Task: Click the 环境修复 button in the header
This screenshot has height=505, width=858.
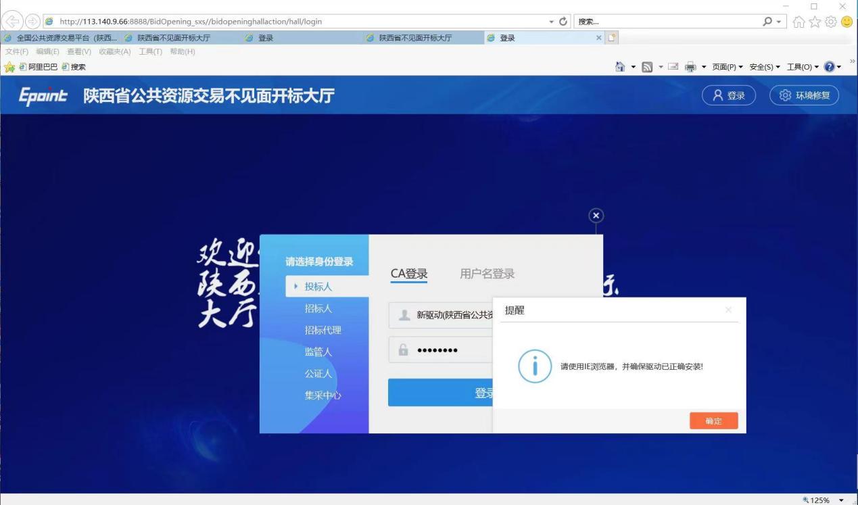Action: [x=804, y=95]
